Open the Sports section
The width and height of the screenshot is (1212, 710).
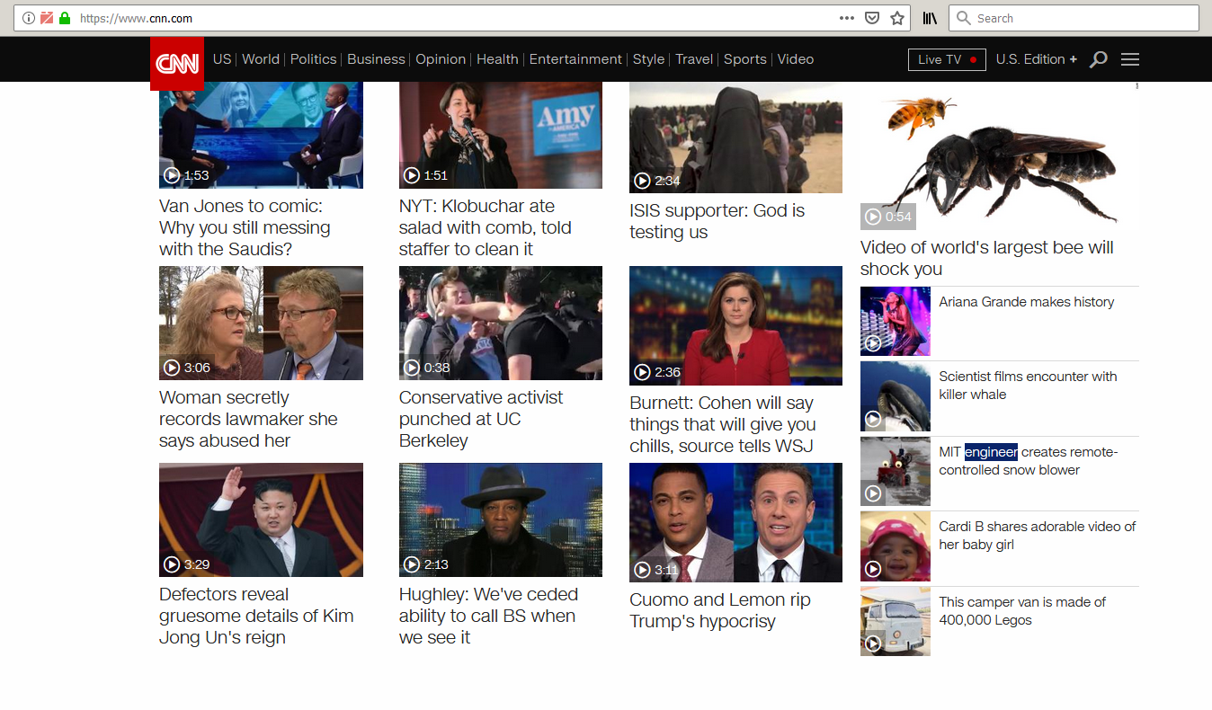(x=745, y=59)
